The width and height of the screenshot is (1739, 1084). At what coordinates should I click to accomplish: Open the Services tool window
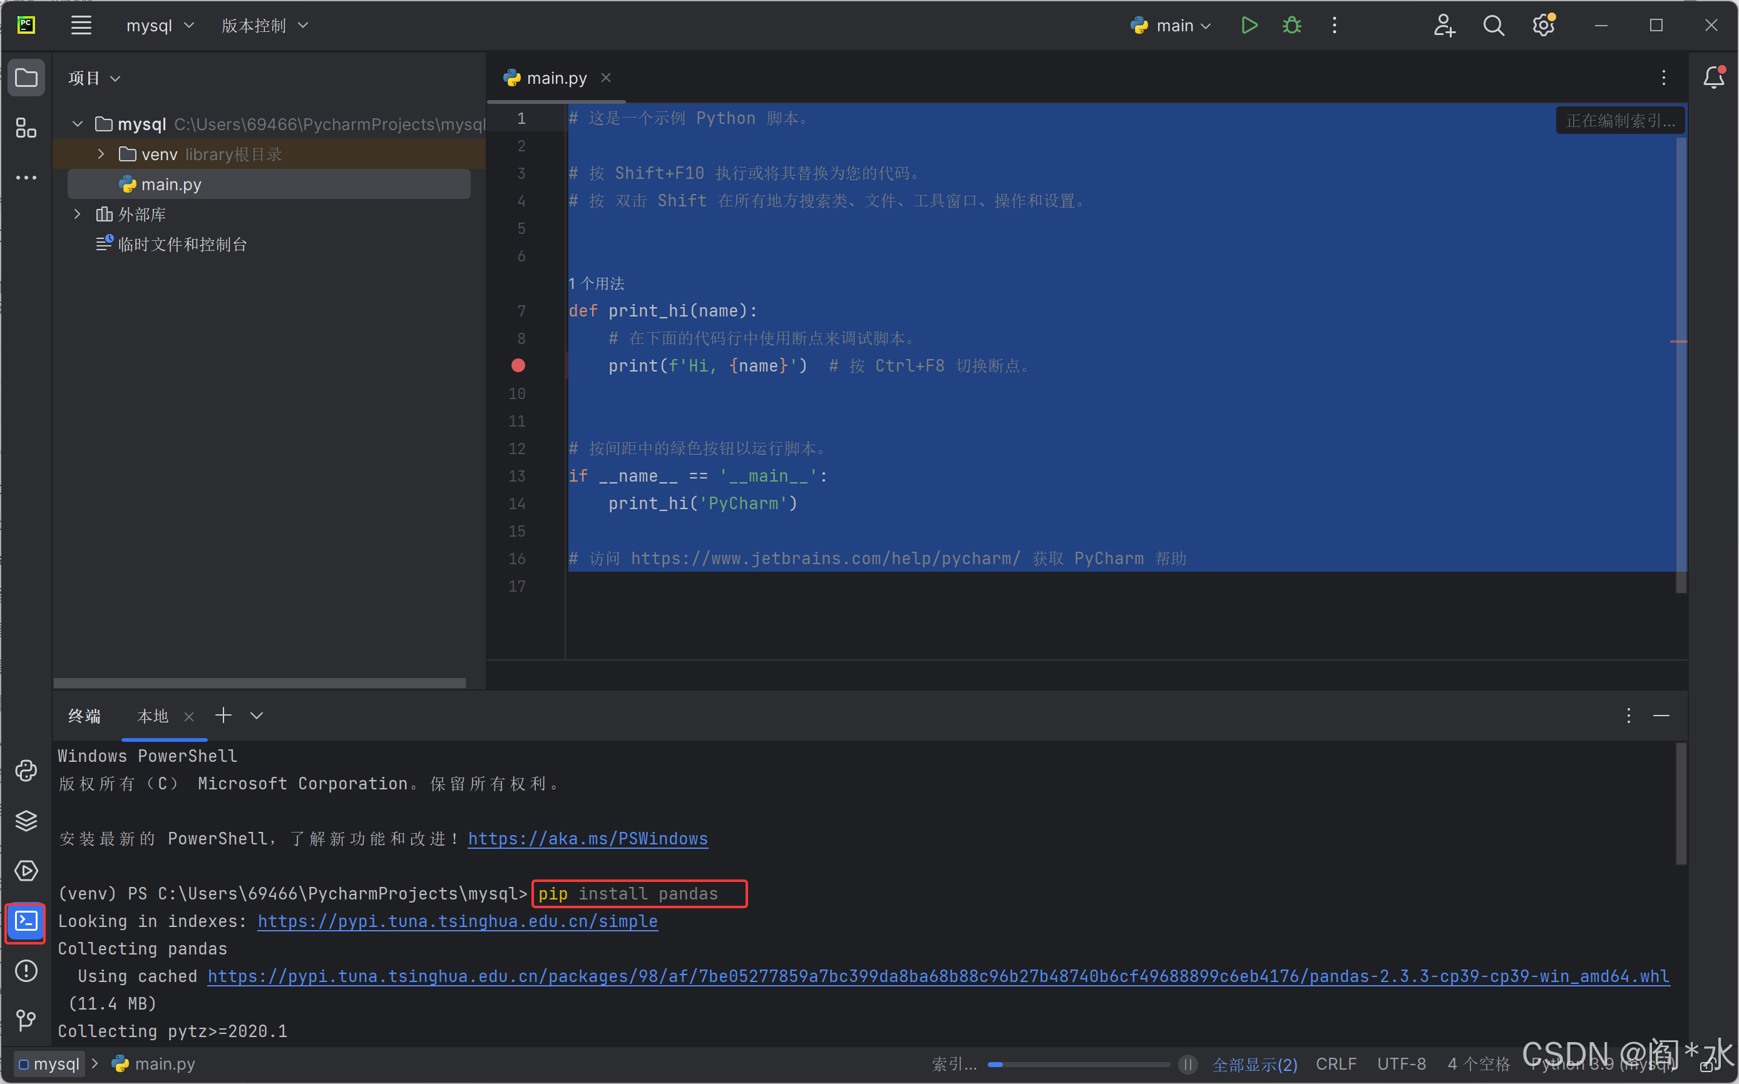26,870
